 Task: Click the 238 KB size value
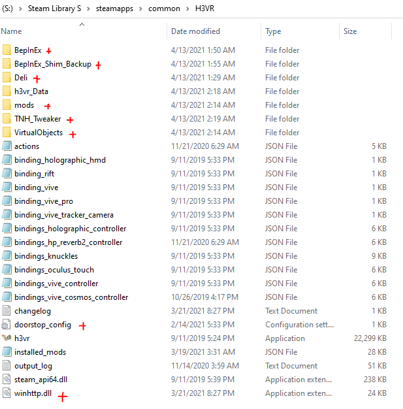(375, 379)
